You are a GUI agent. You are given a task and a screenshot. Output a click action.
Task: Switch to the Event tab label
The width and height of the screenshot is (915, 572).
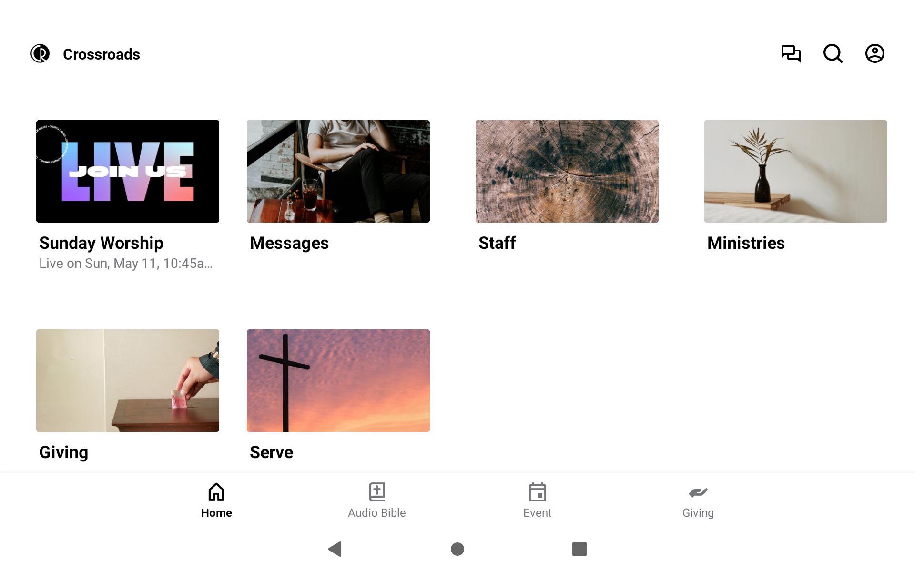coord(538,513)
